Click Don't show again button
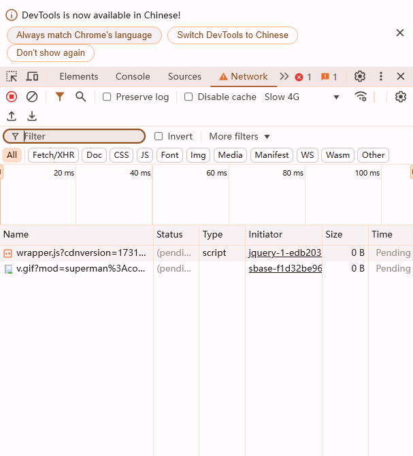Viewport: 413px width, 456px height. click(x=50, y=53)
